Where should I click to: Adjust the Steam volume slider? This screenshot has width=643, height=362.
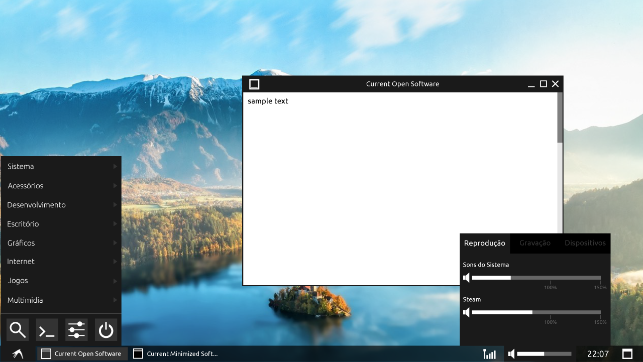536,312
